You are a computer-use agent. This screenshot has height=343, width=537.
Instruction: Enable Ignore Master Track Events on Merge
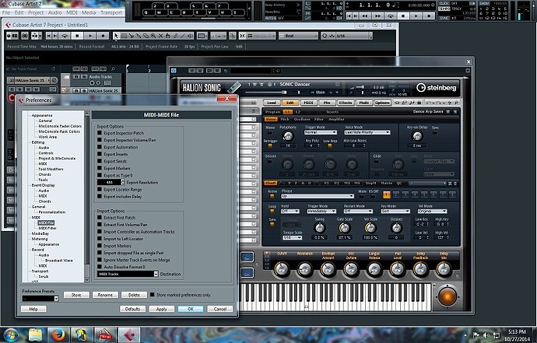point(100,260)
